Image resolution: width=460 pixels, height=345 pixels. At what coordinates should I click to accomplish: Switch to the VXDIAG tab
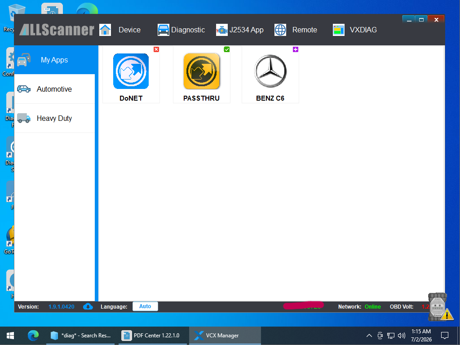pos(363,30)
